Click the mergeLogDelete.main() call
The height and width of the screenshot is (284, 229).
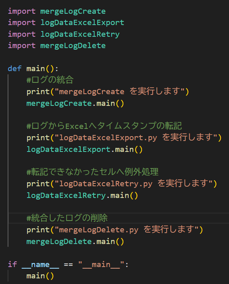(75, 242)
